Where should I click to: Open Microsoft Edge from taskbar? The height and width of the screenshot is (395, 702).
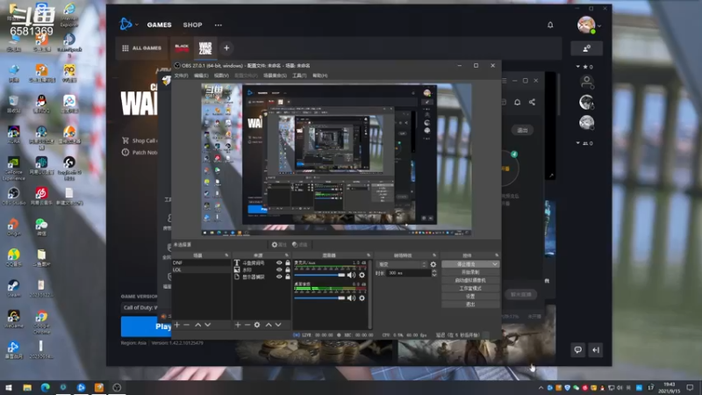pos(46,387)
